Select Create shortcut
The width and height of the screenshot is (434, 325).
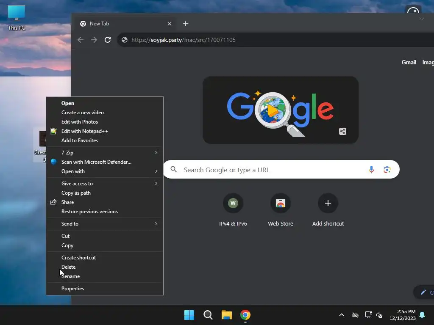[x=105, y=258]
